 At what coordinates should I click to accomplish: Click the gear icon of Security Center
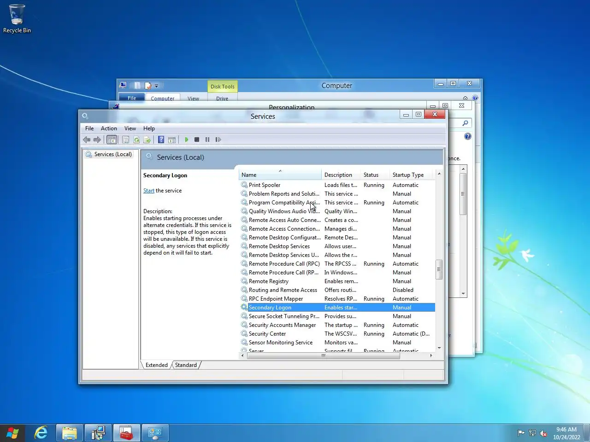244,334
